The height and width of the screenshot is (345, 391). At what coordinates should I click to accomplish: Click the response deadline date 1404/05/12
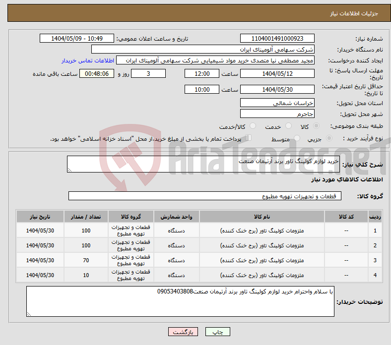pyautogui.click(x=277, y=73)
